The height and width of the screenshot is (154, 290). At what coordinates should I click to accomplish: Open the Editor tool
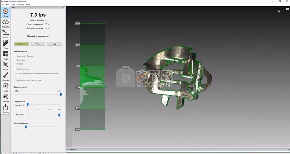[6, 34]
